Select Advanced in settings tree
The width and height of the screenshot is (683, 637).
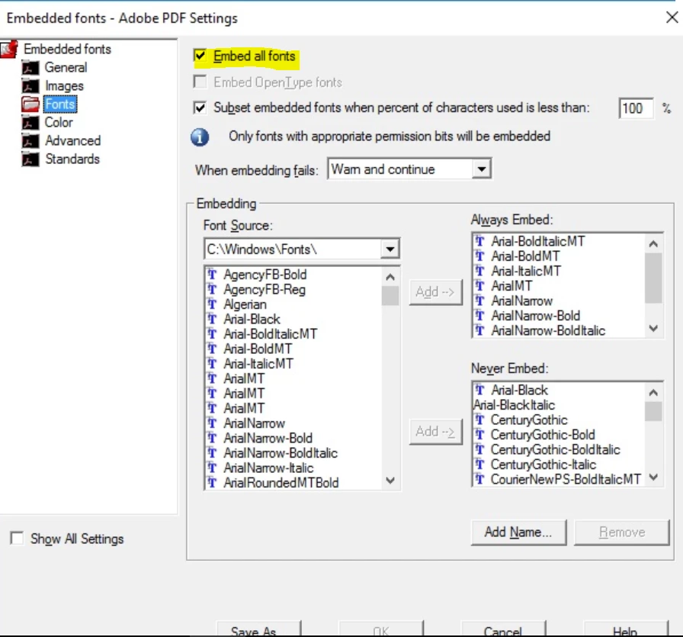72,141
